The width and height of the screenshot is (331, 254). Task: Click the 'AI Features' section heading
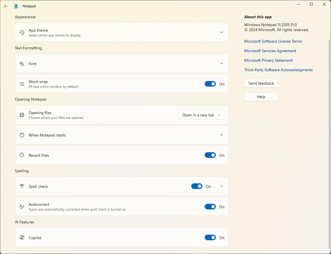pyautogui.click(x=24, y=222)
